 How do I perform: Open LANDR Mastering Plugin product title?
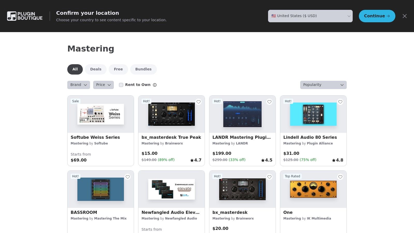point(242,137)
